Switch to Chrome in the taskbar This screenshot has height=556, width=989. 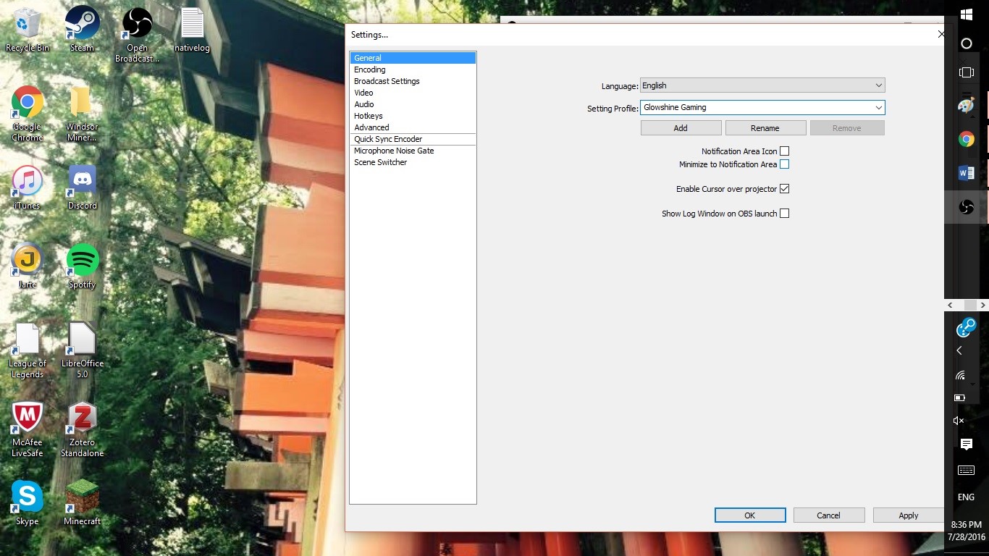point(966,139)
